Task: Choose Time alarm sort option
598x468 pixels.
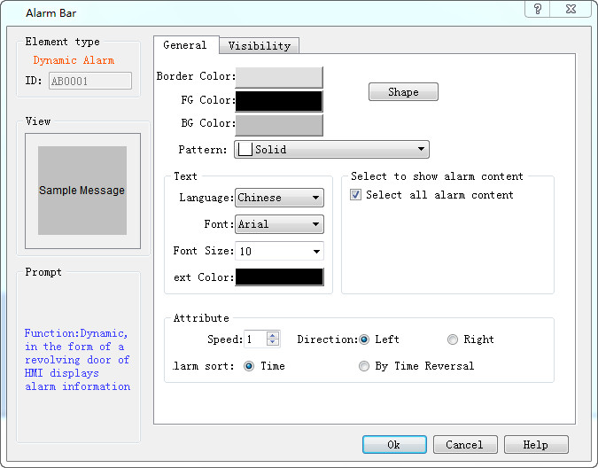Action: pyautogui.click(x=249, y=366)
